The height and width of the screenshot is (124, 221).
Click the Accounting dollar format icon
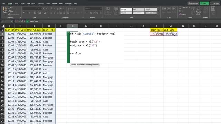86,13
